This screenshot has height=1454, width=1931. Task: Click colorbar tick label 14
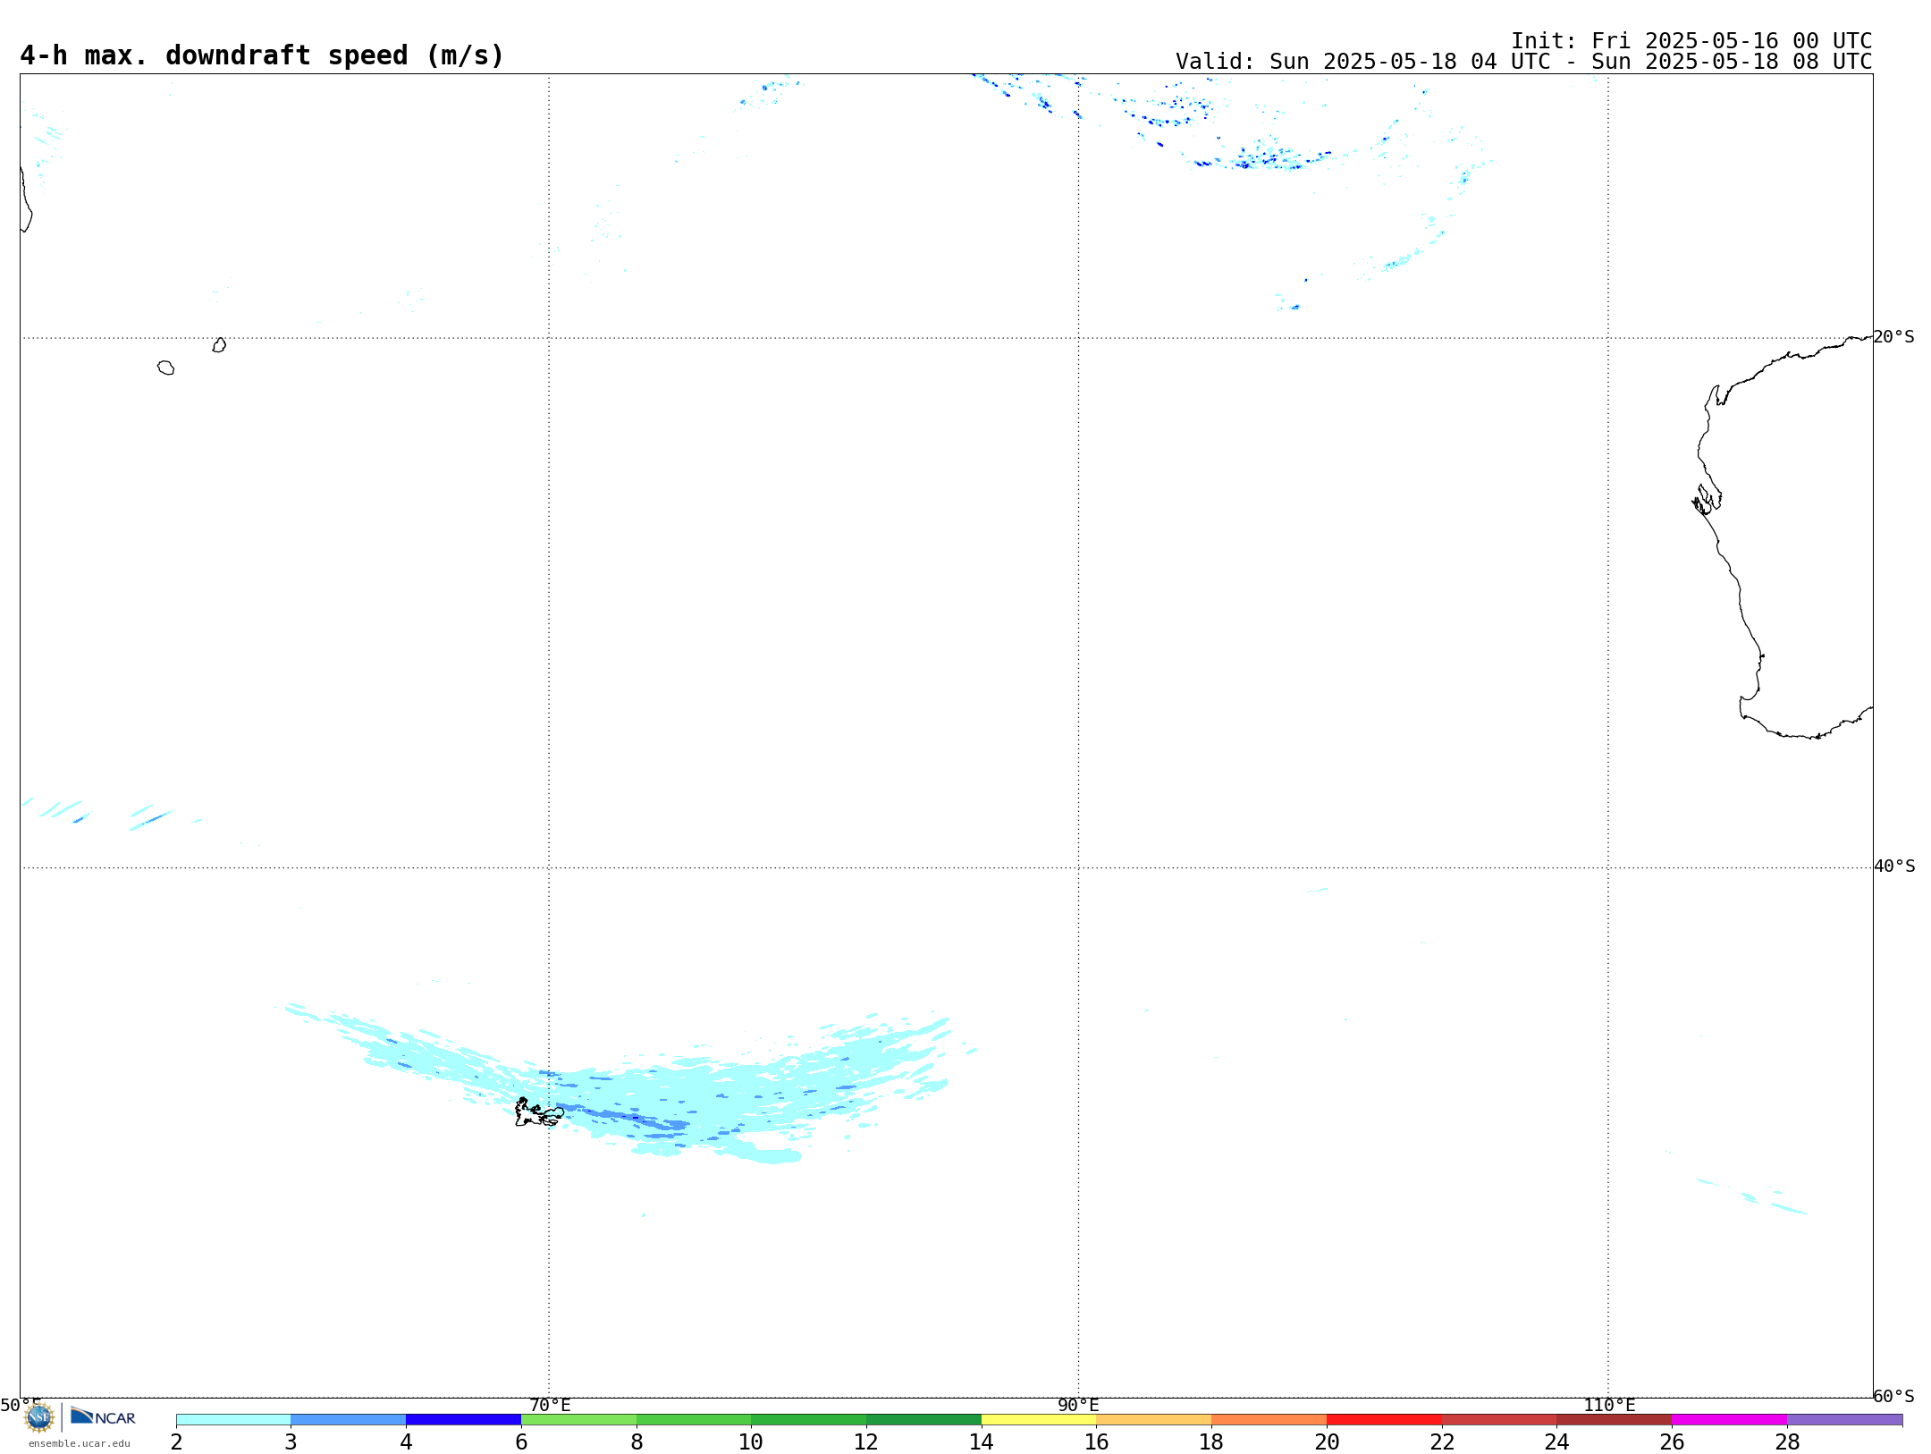pyautogui.click(x=982, y=1441)
